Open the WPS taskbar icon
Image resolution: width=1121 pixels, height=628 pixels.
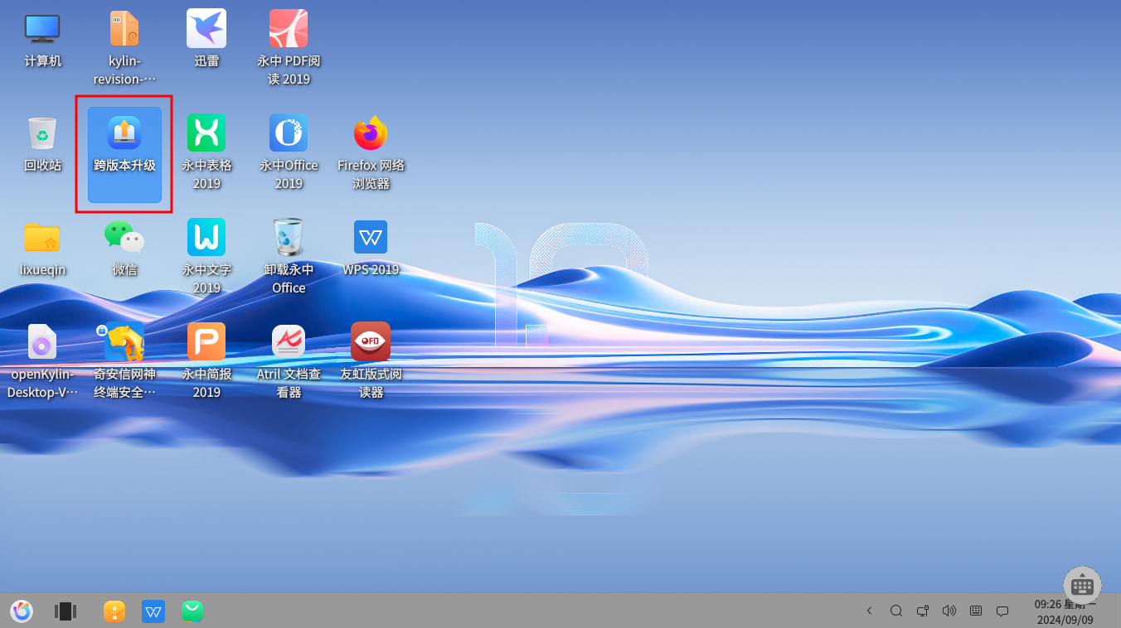[x=153, y=611]
